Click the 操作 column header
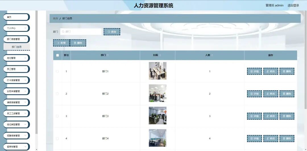 [x=271, y=55]
